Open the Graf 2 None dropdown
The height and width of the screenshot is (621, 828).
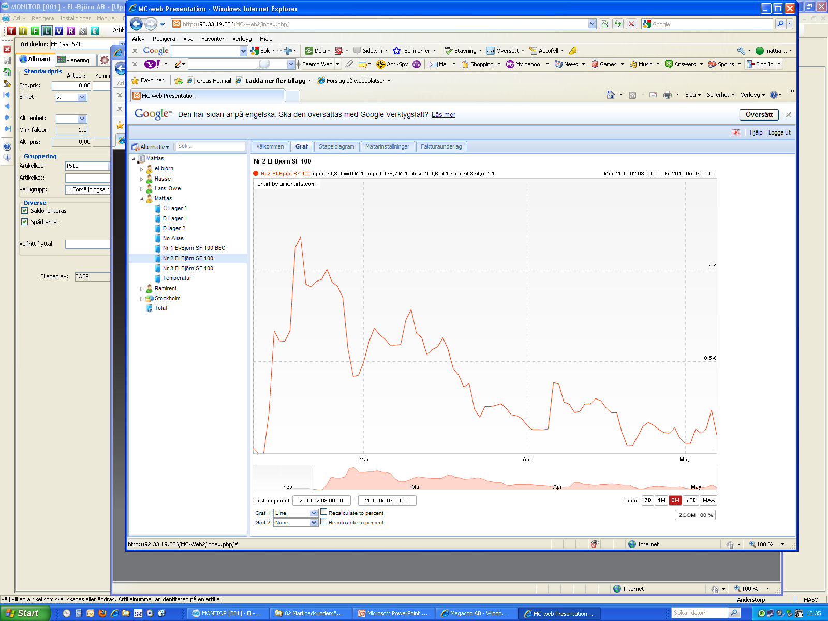tap(295, 523)
